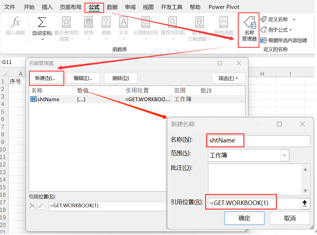The height and width of the screenshot is (235, 317).
Task: Click the Insert Function fx icon
Action: coord(16,22)
